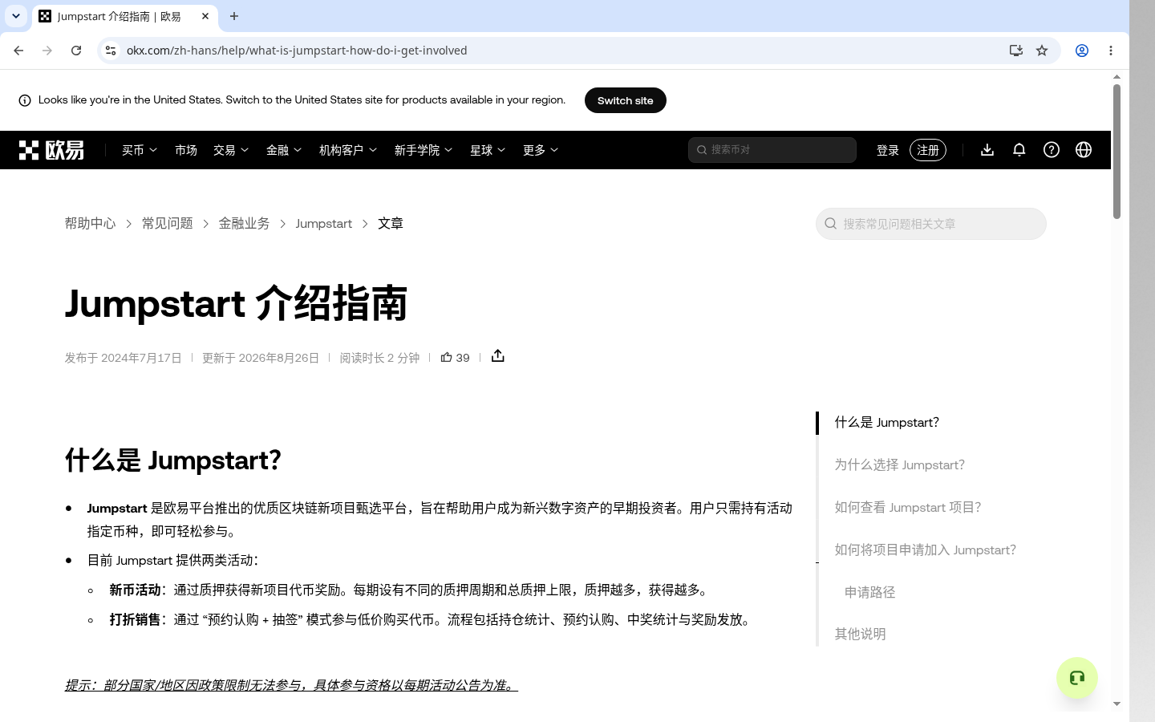Expand the 买币 dropdown menu
The height and width of the screenshot is (722, 1155).
[x=140, y=150]
